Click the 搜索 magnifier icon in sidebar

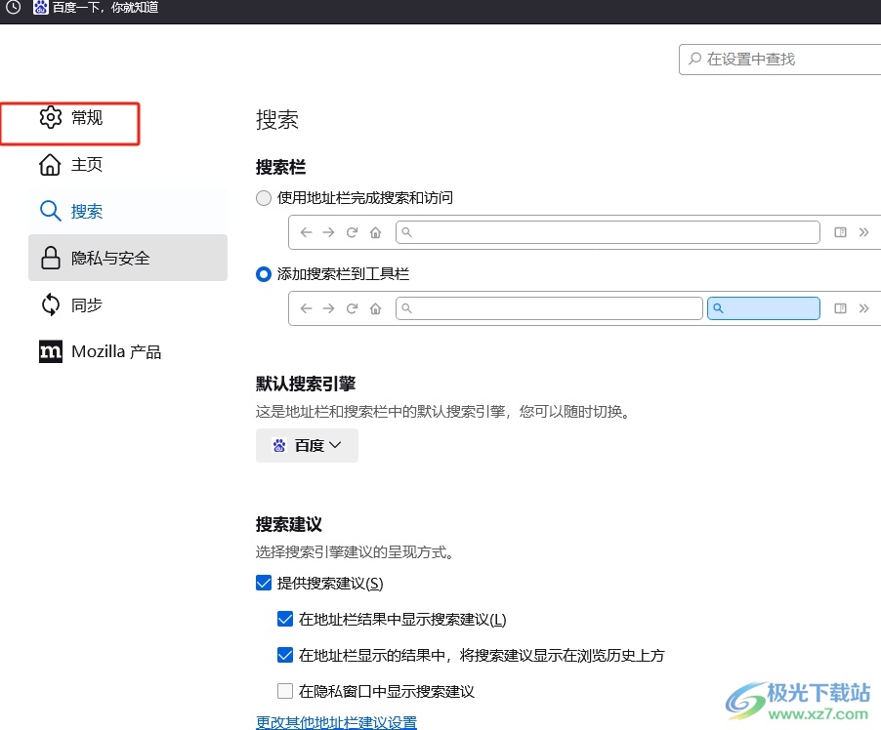pos(50,211)
